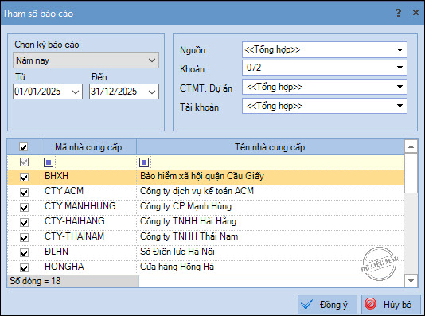Click the Đồng ý button
The width and height of the screenshot is (425, 316).
pos(327,305)
